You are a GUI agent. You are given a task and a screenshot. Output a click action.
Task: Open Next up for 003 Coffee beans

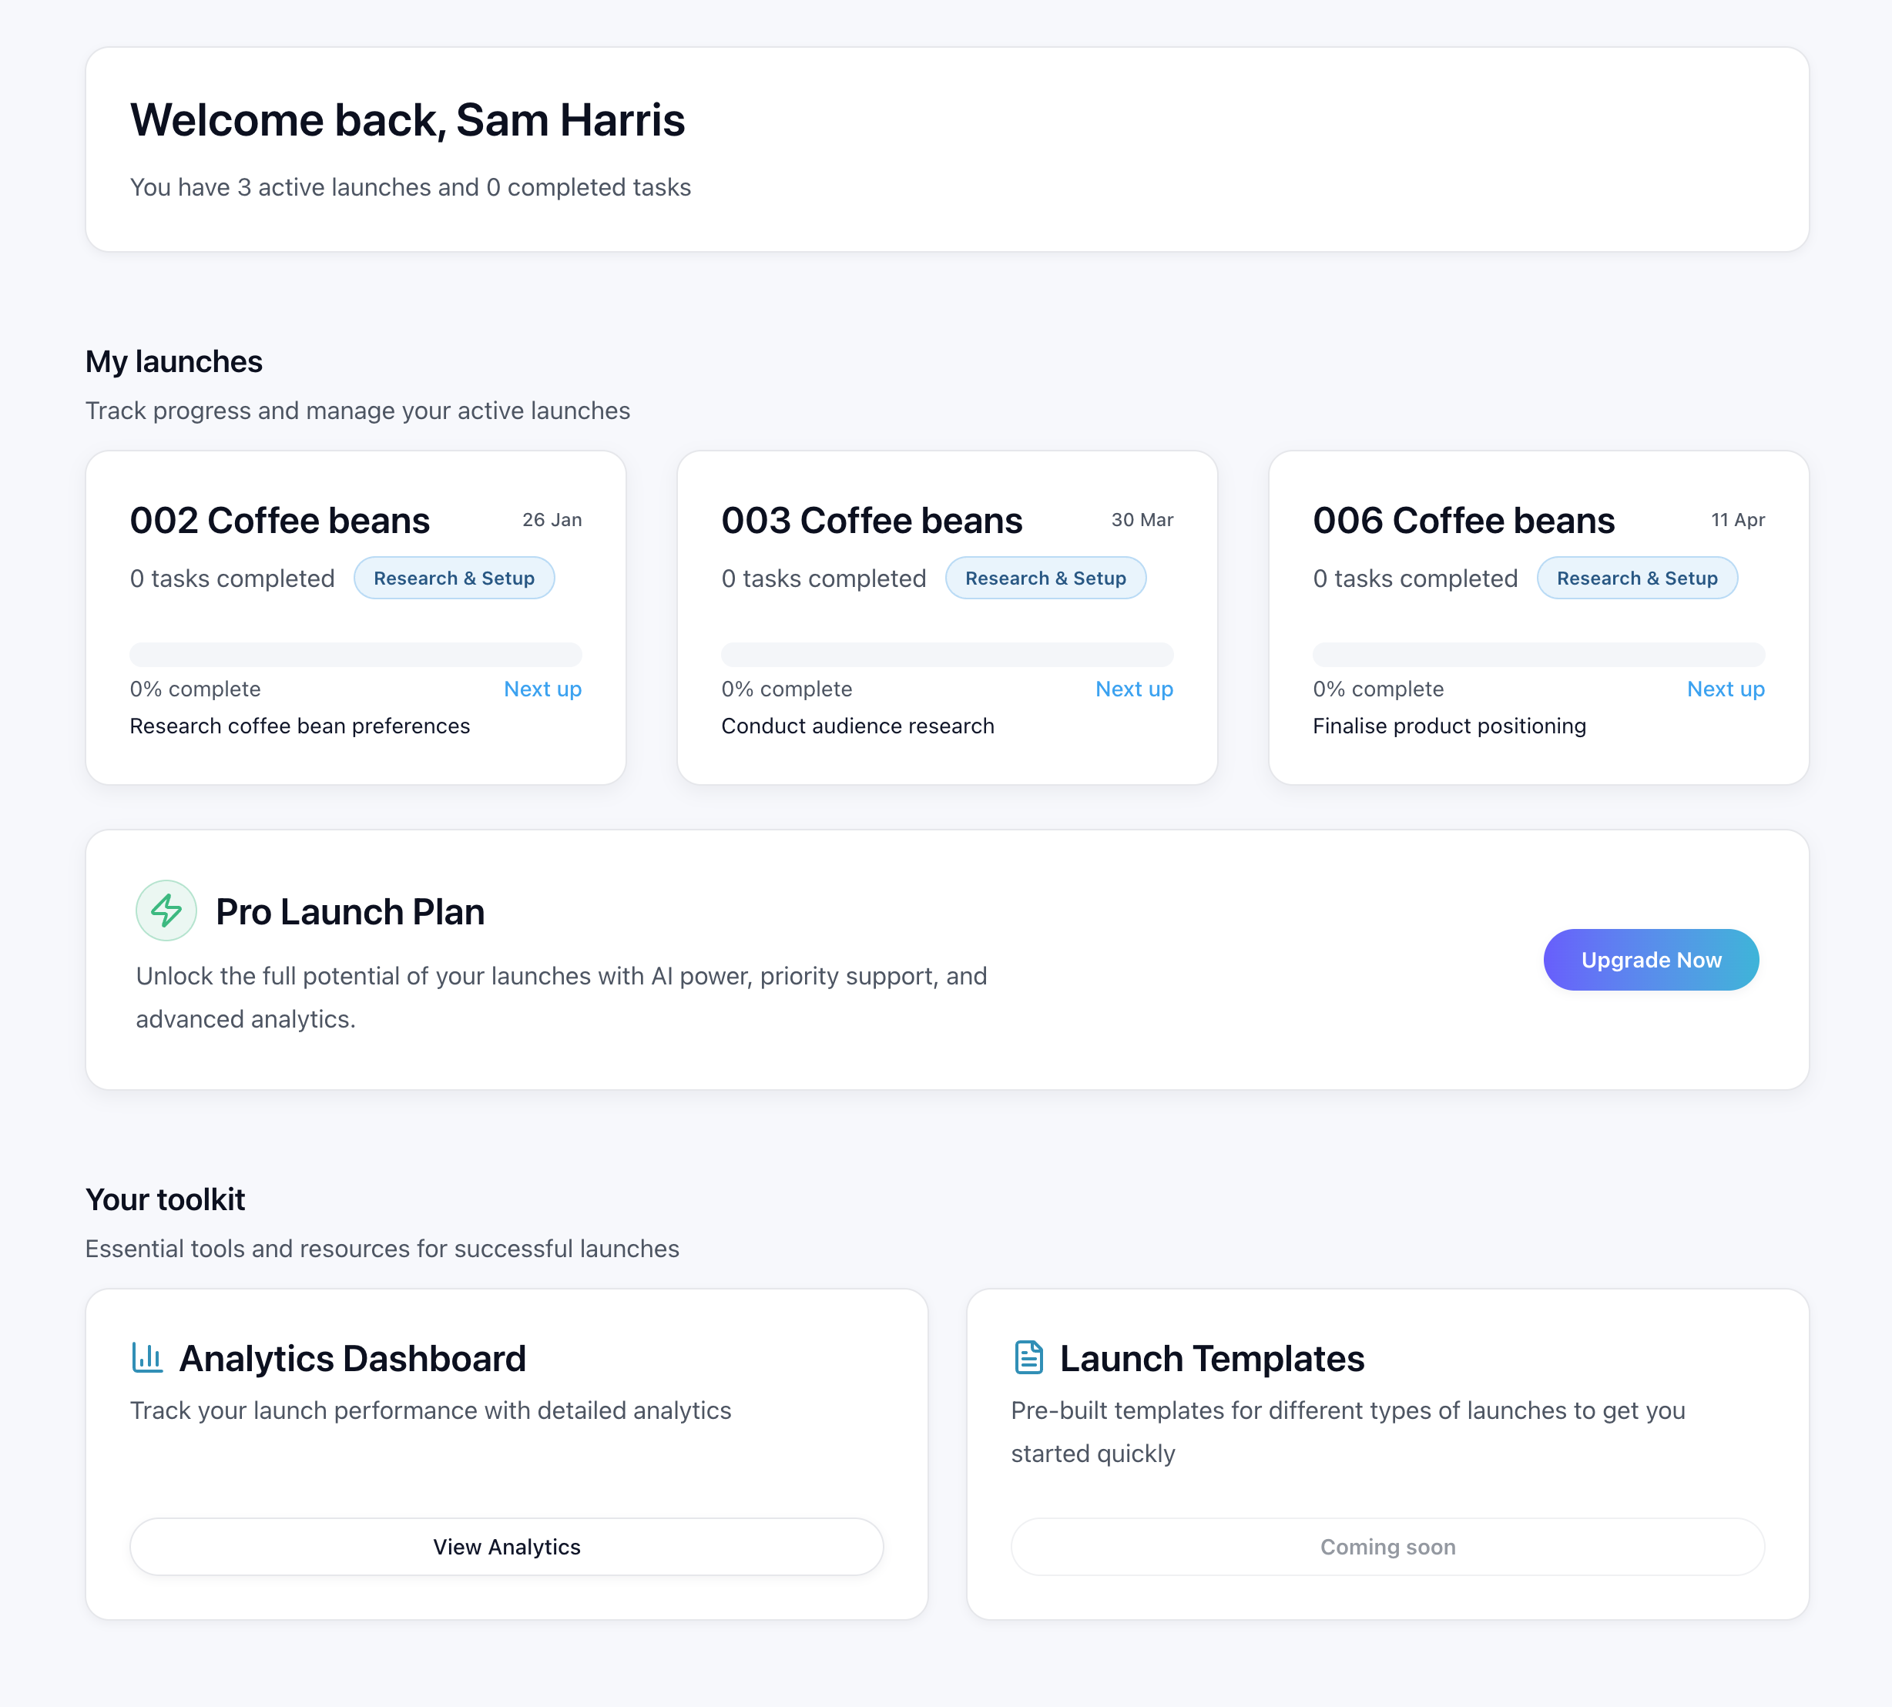tap(1134, 689)
